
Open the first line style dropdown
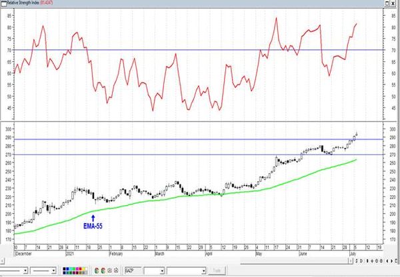pyautogui.click(x=25, y=270)
